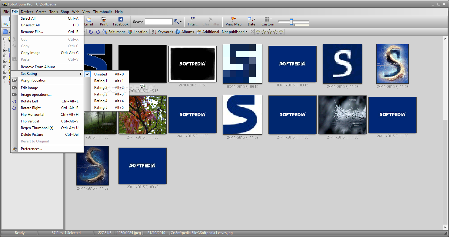Click the '1280x1024 jpeg' status bar entry

click(x=129, y=233)
